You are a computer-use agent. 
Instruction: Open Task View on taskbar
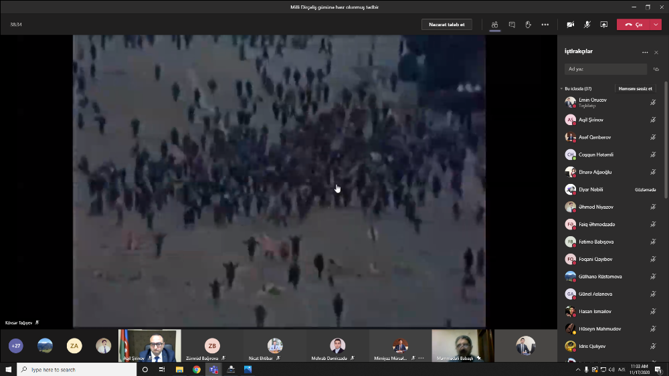pos(162,369)
